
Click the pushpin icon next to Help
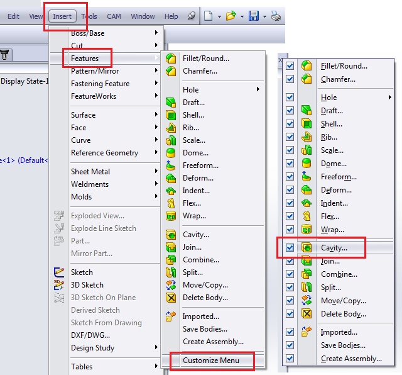(x=192, y=16)
